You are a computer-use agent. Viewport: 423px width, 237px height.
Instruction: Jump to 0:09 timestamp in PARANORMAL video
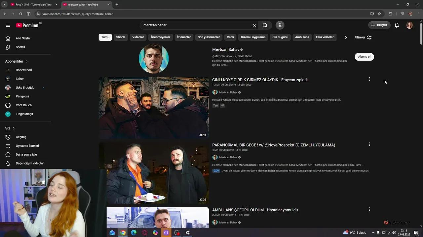(216, 171)
